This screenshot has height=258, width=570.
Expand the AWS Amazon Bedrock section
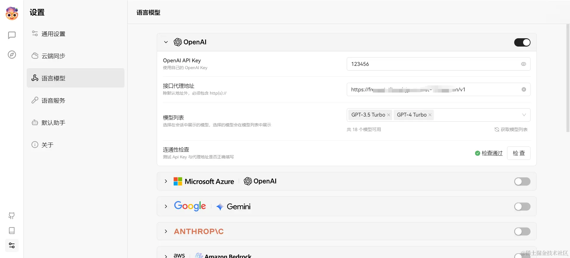tap(166, 256)
